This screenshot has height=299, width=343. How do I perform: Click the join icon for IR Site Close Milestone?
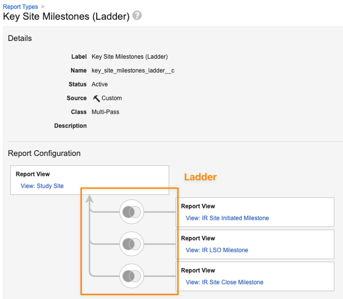point(131,276)
